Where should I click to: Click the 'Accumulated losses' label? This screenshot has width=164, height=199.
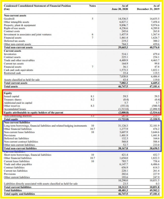pos(15,109)
